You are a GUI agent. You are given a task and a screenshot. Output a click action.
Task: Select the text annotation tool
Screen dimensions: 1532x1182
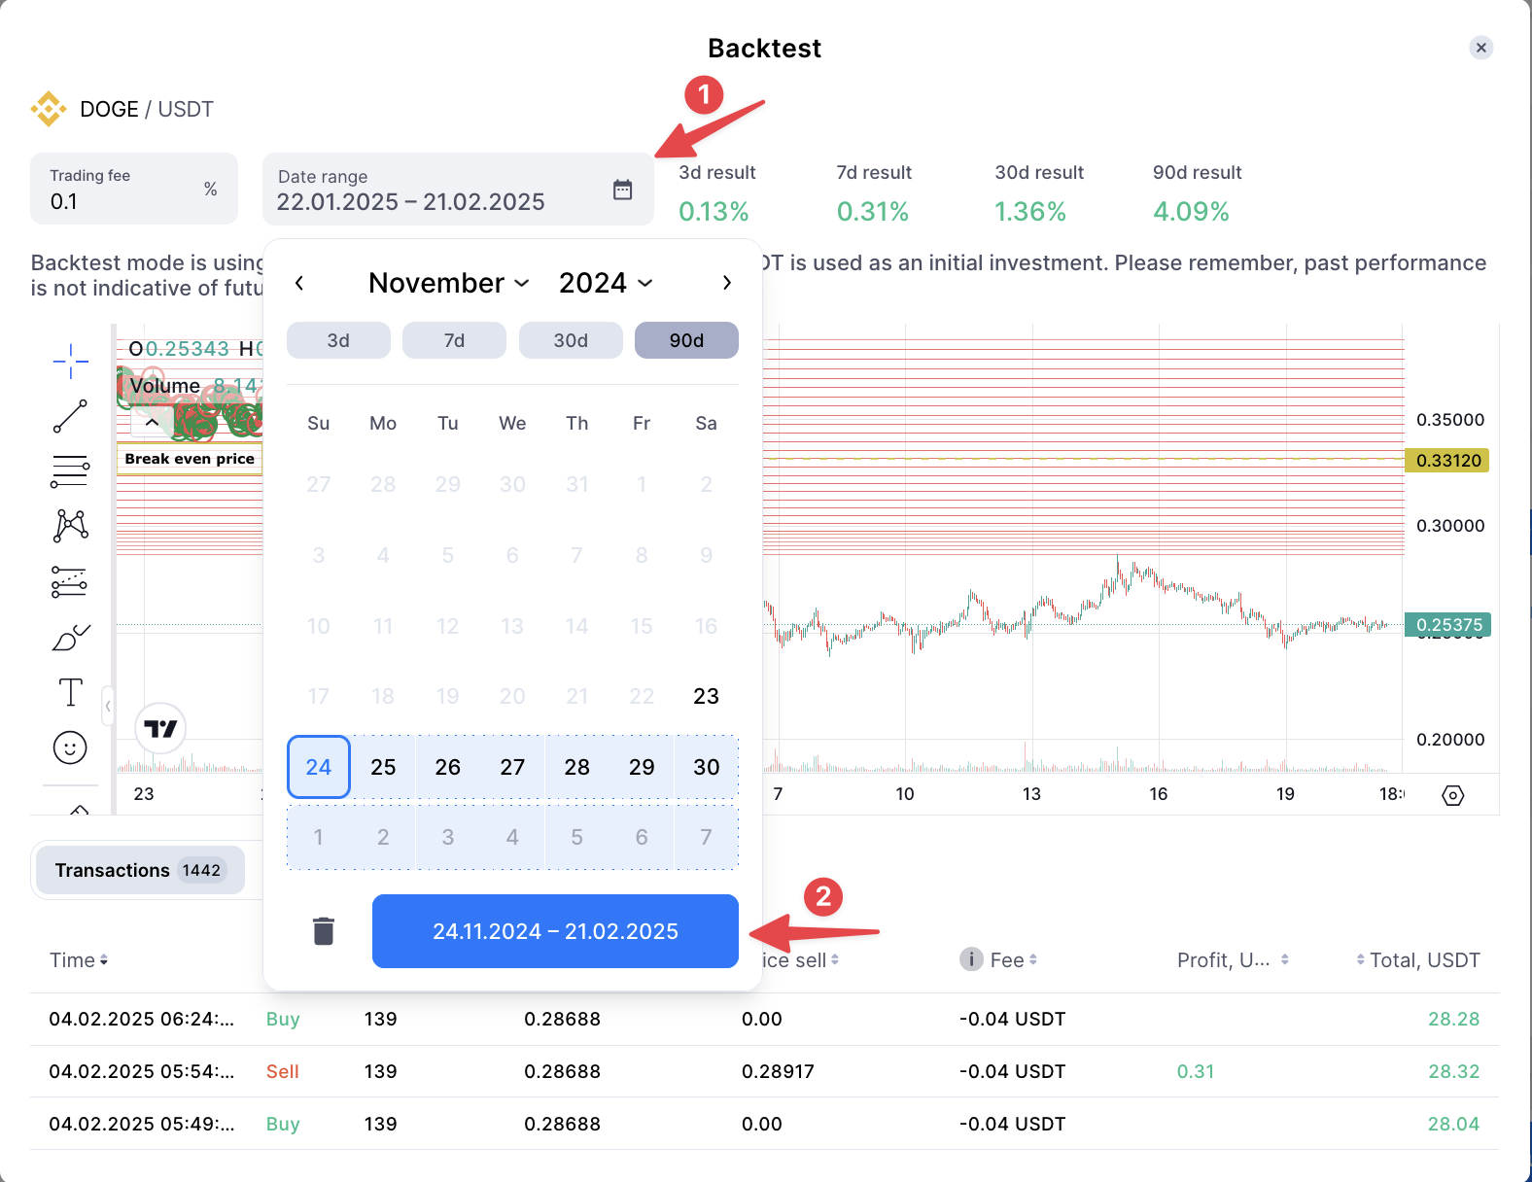coord(70,693)
